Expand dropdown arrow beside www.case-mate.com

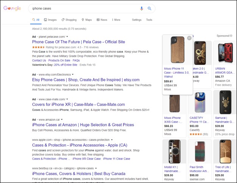[67, 99]
